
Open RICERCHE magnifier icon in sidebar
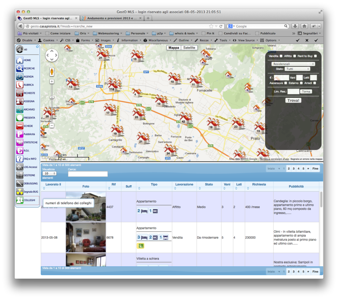click(19, 68)
